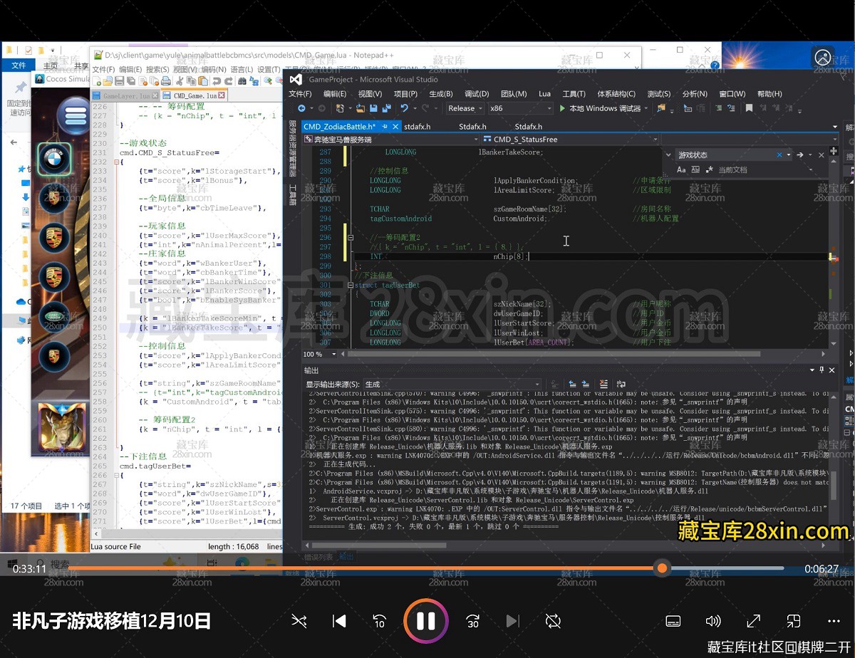Open 编辑(E) menu in Notepad++
This screenshot has height=658, width=855.
pyautogui.click(x=130, y=69)
